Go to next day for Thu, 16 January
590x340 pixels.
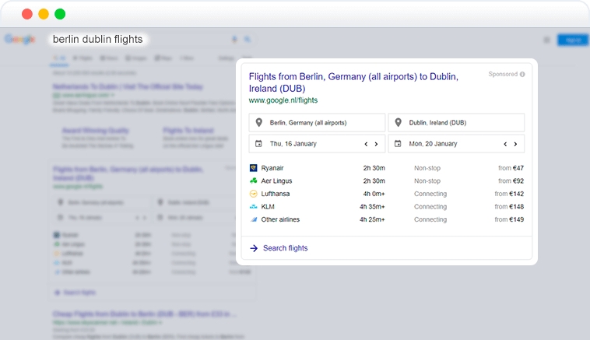[376, 144]
